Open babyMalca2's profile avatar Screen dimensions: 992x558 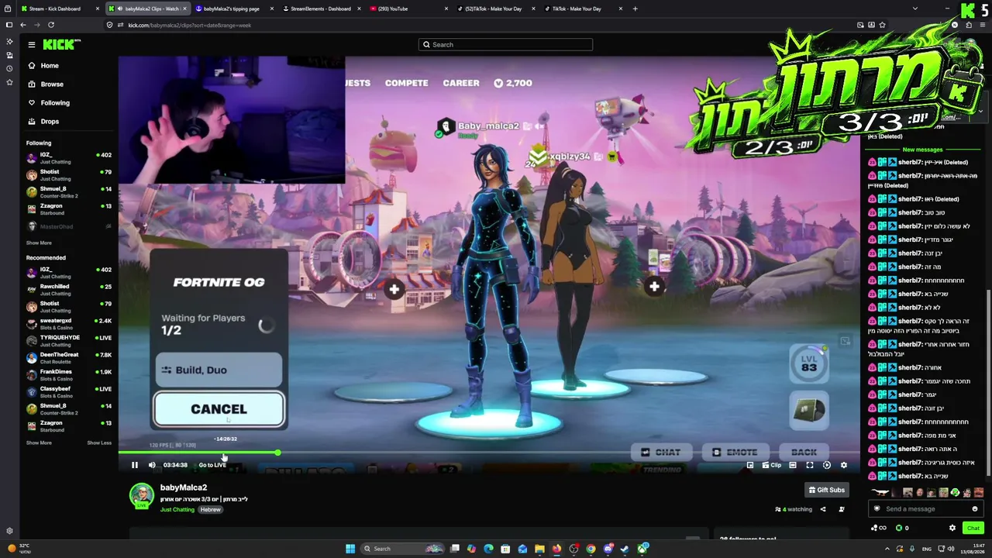coord(142,495)
